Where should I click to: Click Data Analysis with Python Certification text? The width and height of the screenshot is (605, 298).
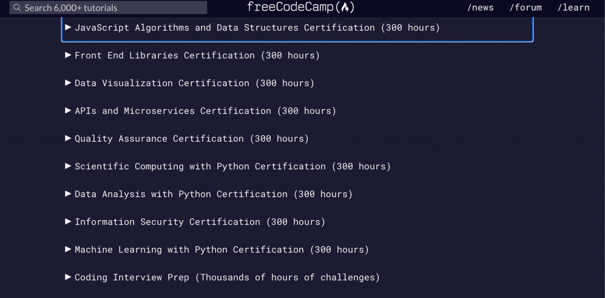pyautogui.click(x=181, y=194)
